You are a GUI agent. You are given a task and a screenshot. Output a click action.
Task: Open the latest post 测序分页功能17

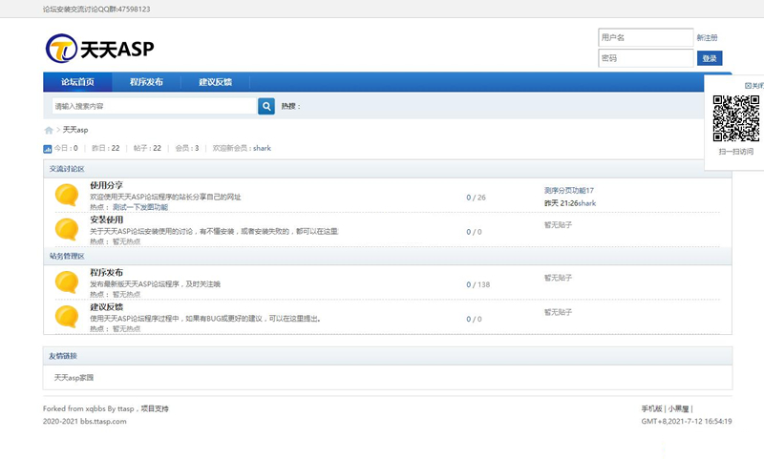click(569, 191)
